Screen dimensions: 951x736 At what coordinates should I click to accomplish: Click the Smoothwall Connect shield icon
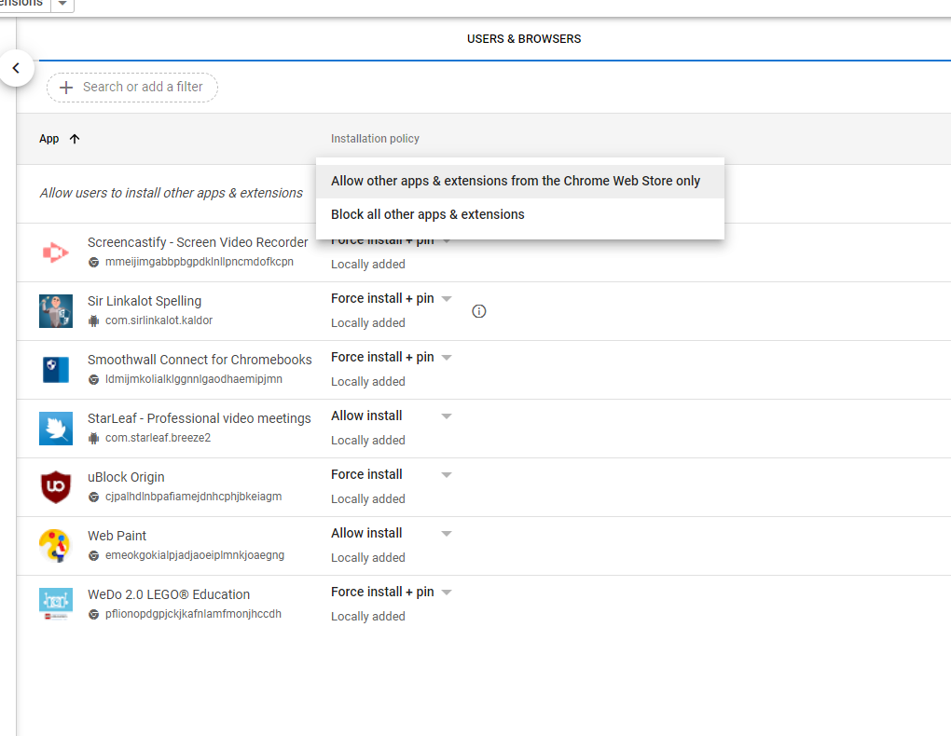click(56, 370)
